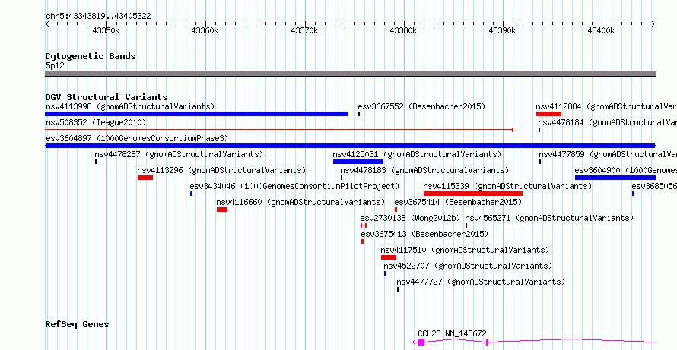Open the nsv508352 Teague2010 label
Image resolution: width=677 pixels, height=350 pixels.
point(96,122)
